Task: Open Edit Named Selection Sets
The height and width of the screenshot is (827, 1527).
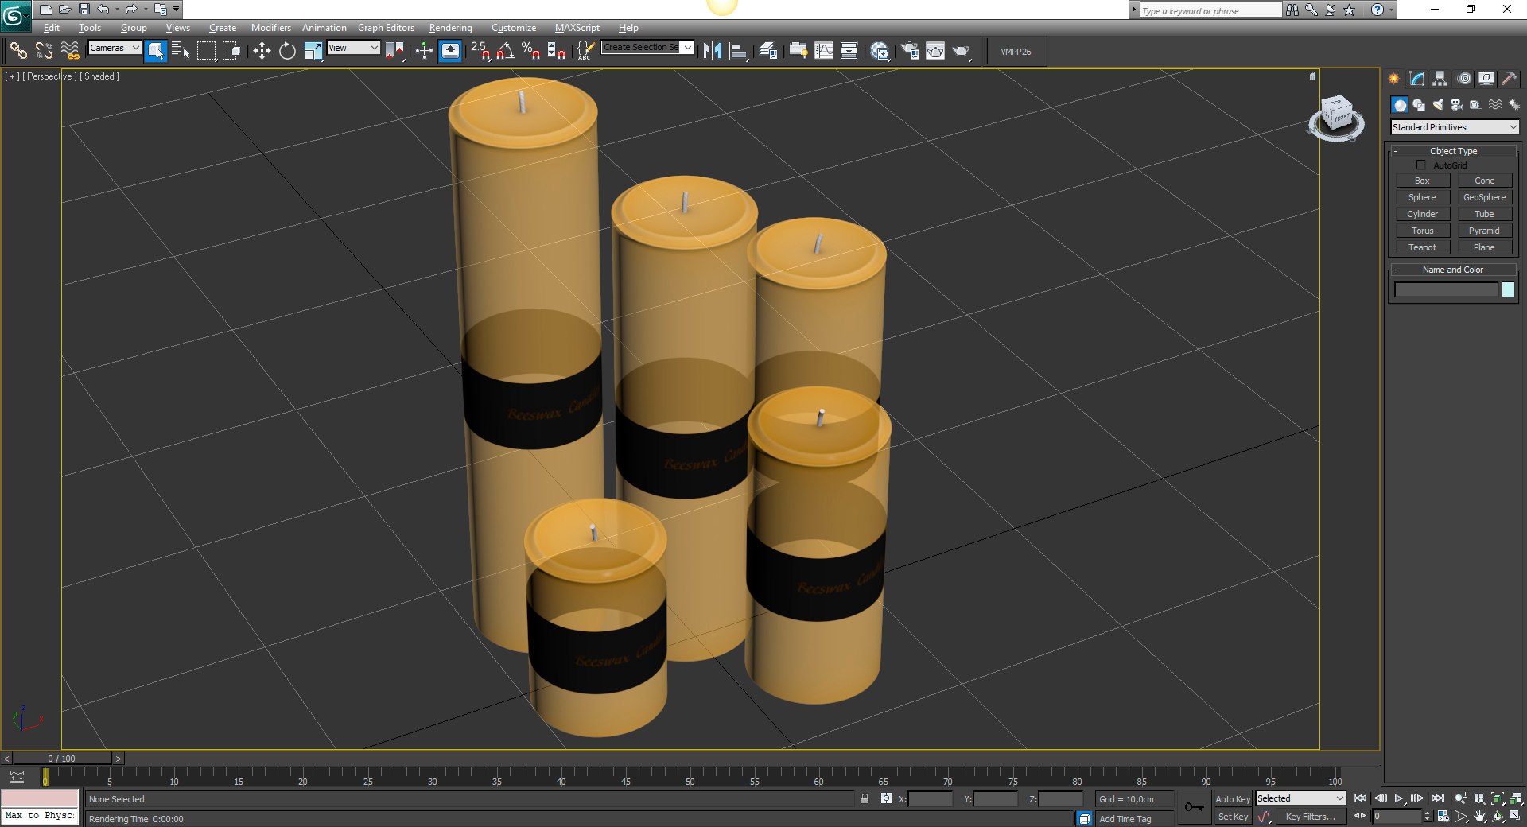Action: click(585, 51)
